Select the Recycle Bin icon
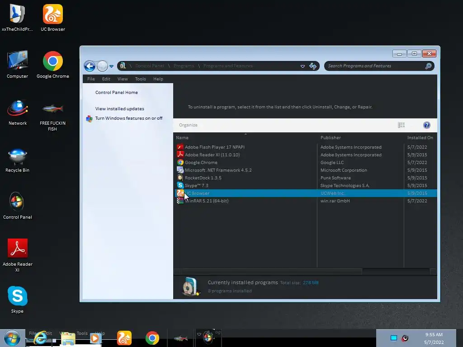This screenshot has height=347, width=463. (x=18, y=160)
